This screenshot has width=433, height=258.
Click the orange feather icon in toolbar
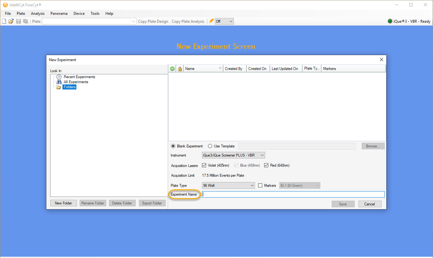pos(211,21)
